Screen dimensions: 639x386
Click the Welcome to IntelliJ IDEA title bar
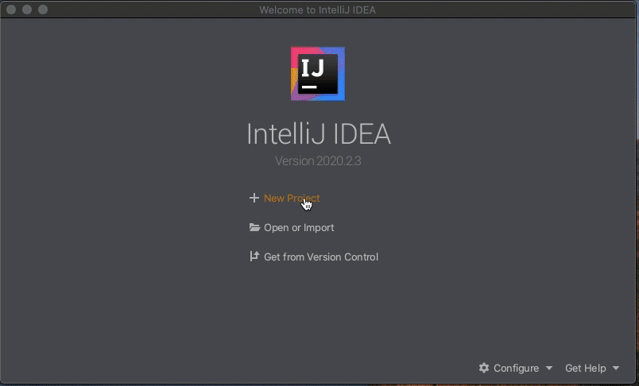[x=317, y=10]
